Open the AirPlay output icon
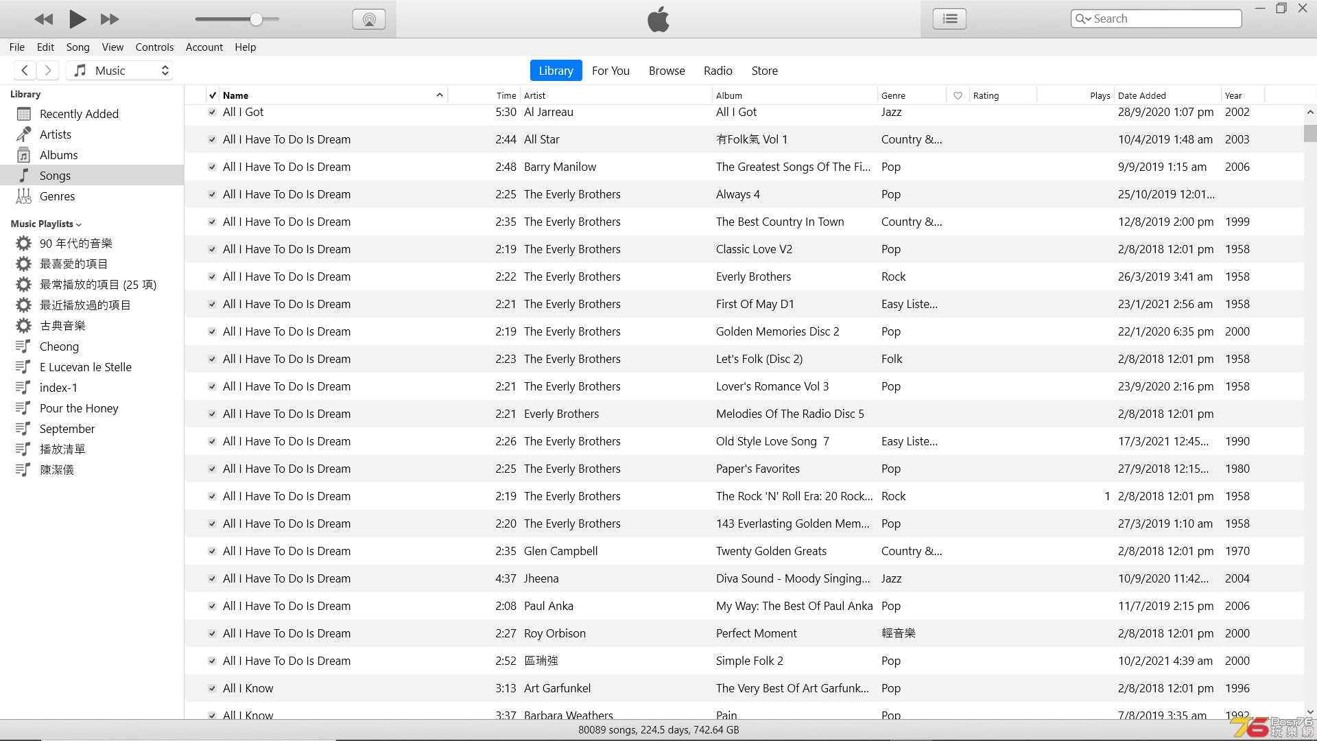1317x741 pixels. [369, 19]
